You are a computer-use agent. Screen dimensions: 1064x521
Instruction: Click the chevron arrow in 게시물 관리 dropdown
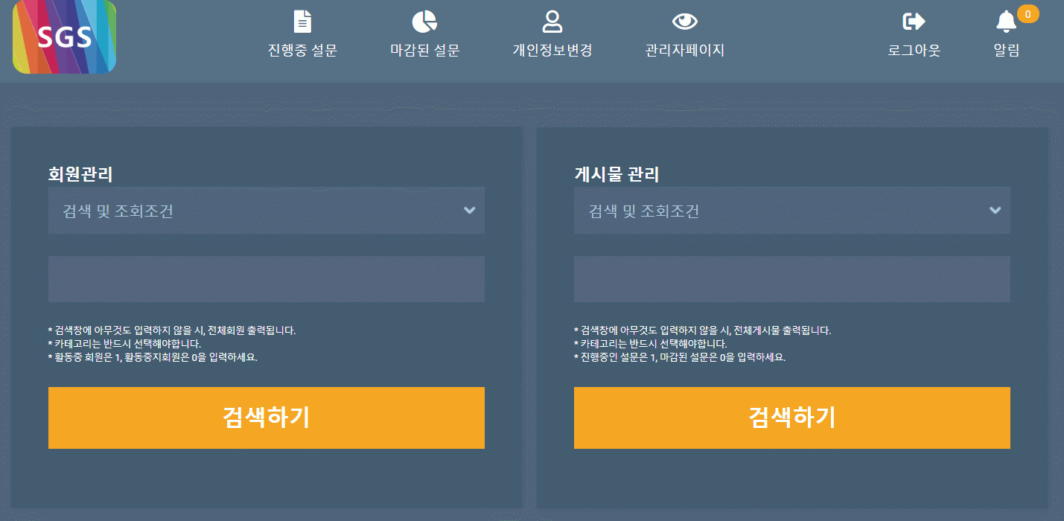pos(995,211)
